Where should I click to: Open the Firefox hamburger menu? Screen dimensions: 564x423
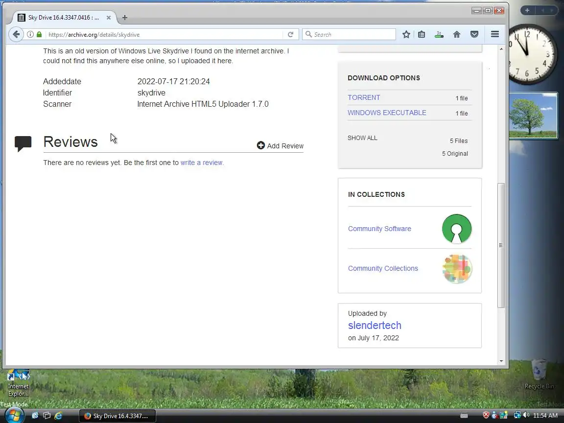click(x=495, y=34)
